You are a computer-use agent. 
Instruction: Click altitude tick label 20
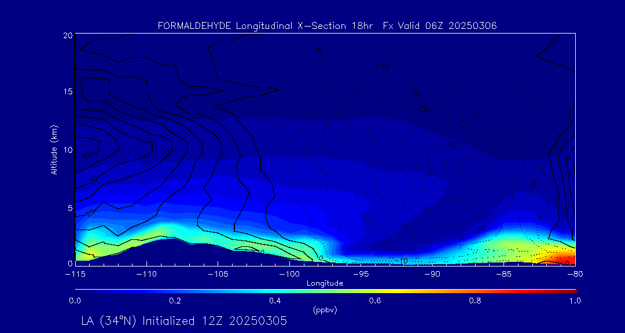point(68,35)
